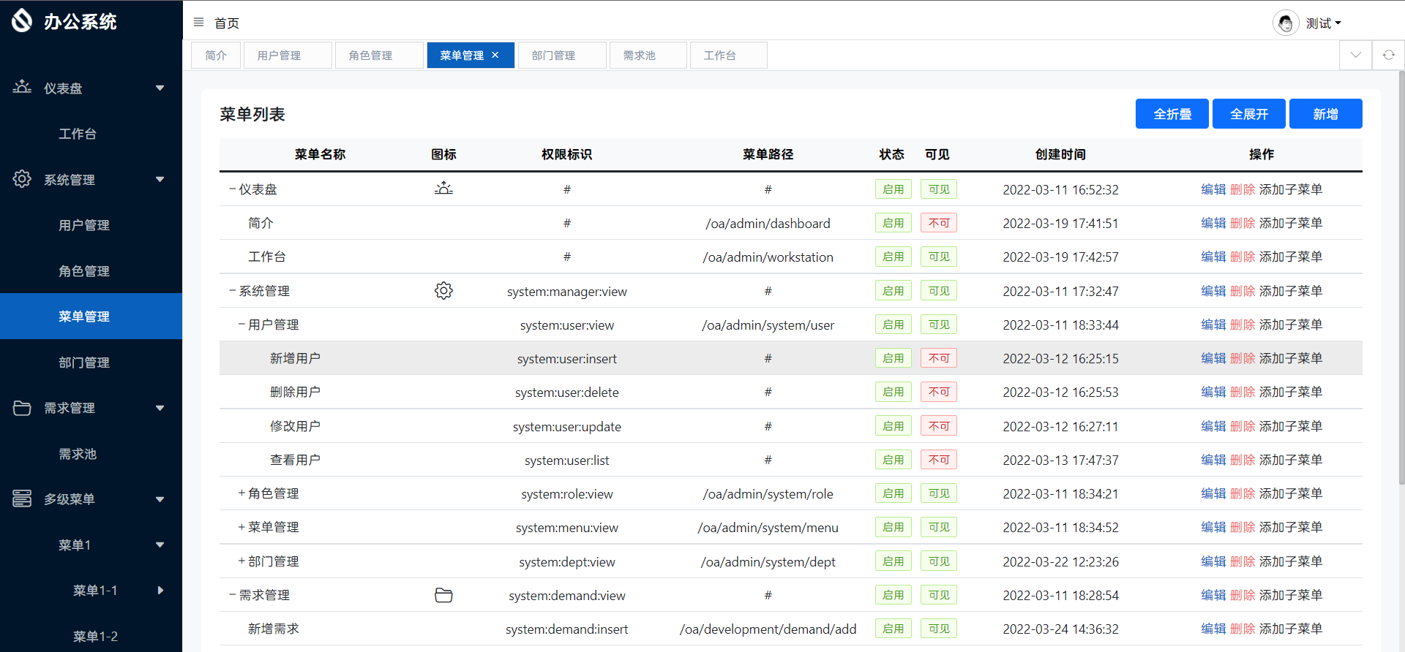Click the 办公系统 logo icon
Viewport: 1405px width, 652px height.
coord(22,20)
